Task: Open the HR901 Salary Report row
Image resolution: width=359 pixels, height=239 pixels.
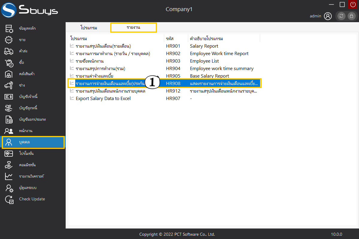Action: coord(103,46)
